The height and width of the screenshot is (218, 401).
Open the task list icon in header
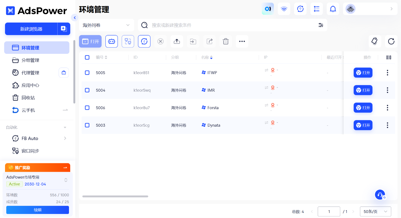click(317, 9)
